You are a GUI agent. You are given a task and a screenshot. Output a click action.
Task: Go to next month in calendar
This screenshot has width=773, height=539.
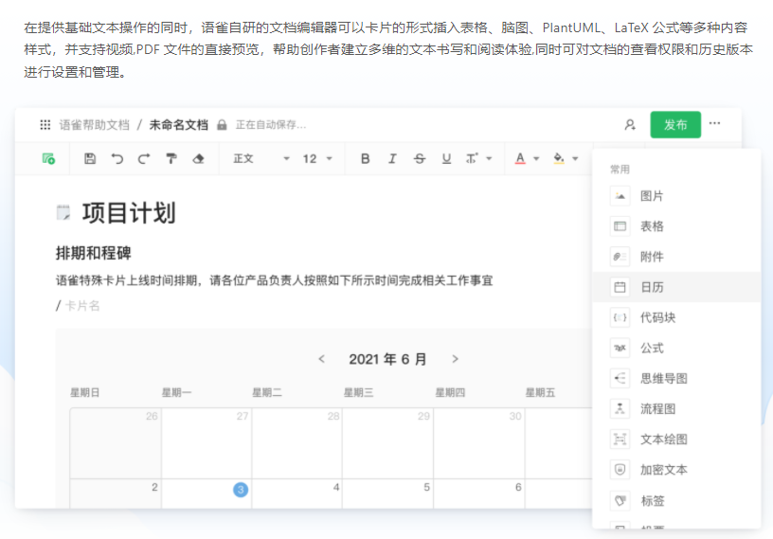pyautogui.click(x=455, y=359)
